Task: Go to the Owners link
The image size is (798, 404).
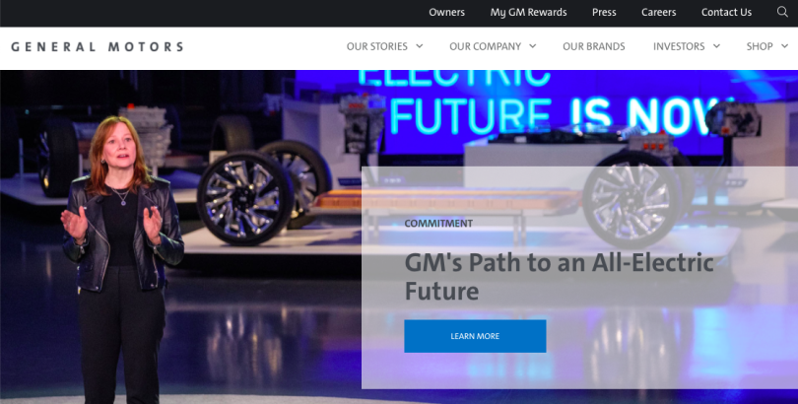Action: 447,12
